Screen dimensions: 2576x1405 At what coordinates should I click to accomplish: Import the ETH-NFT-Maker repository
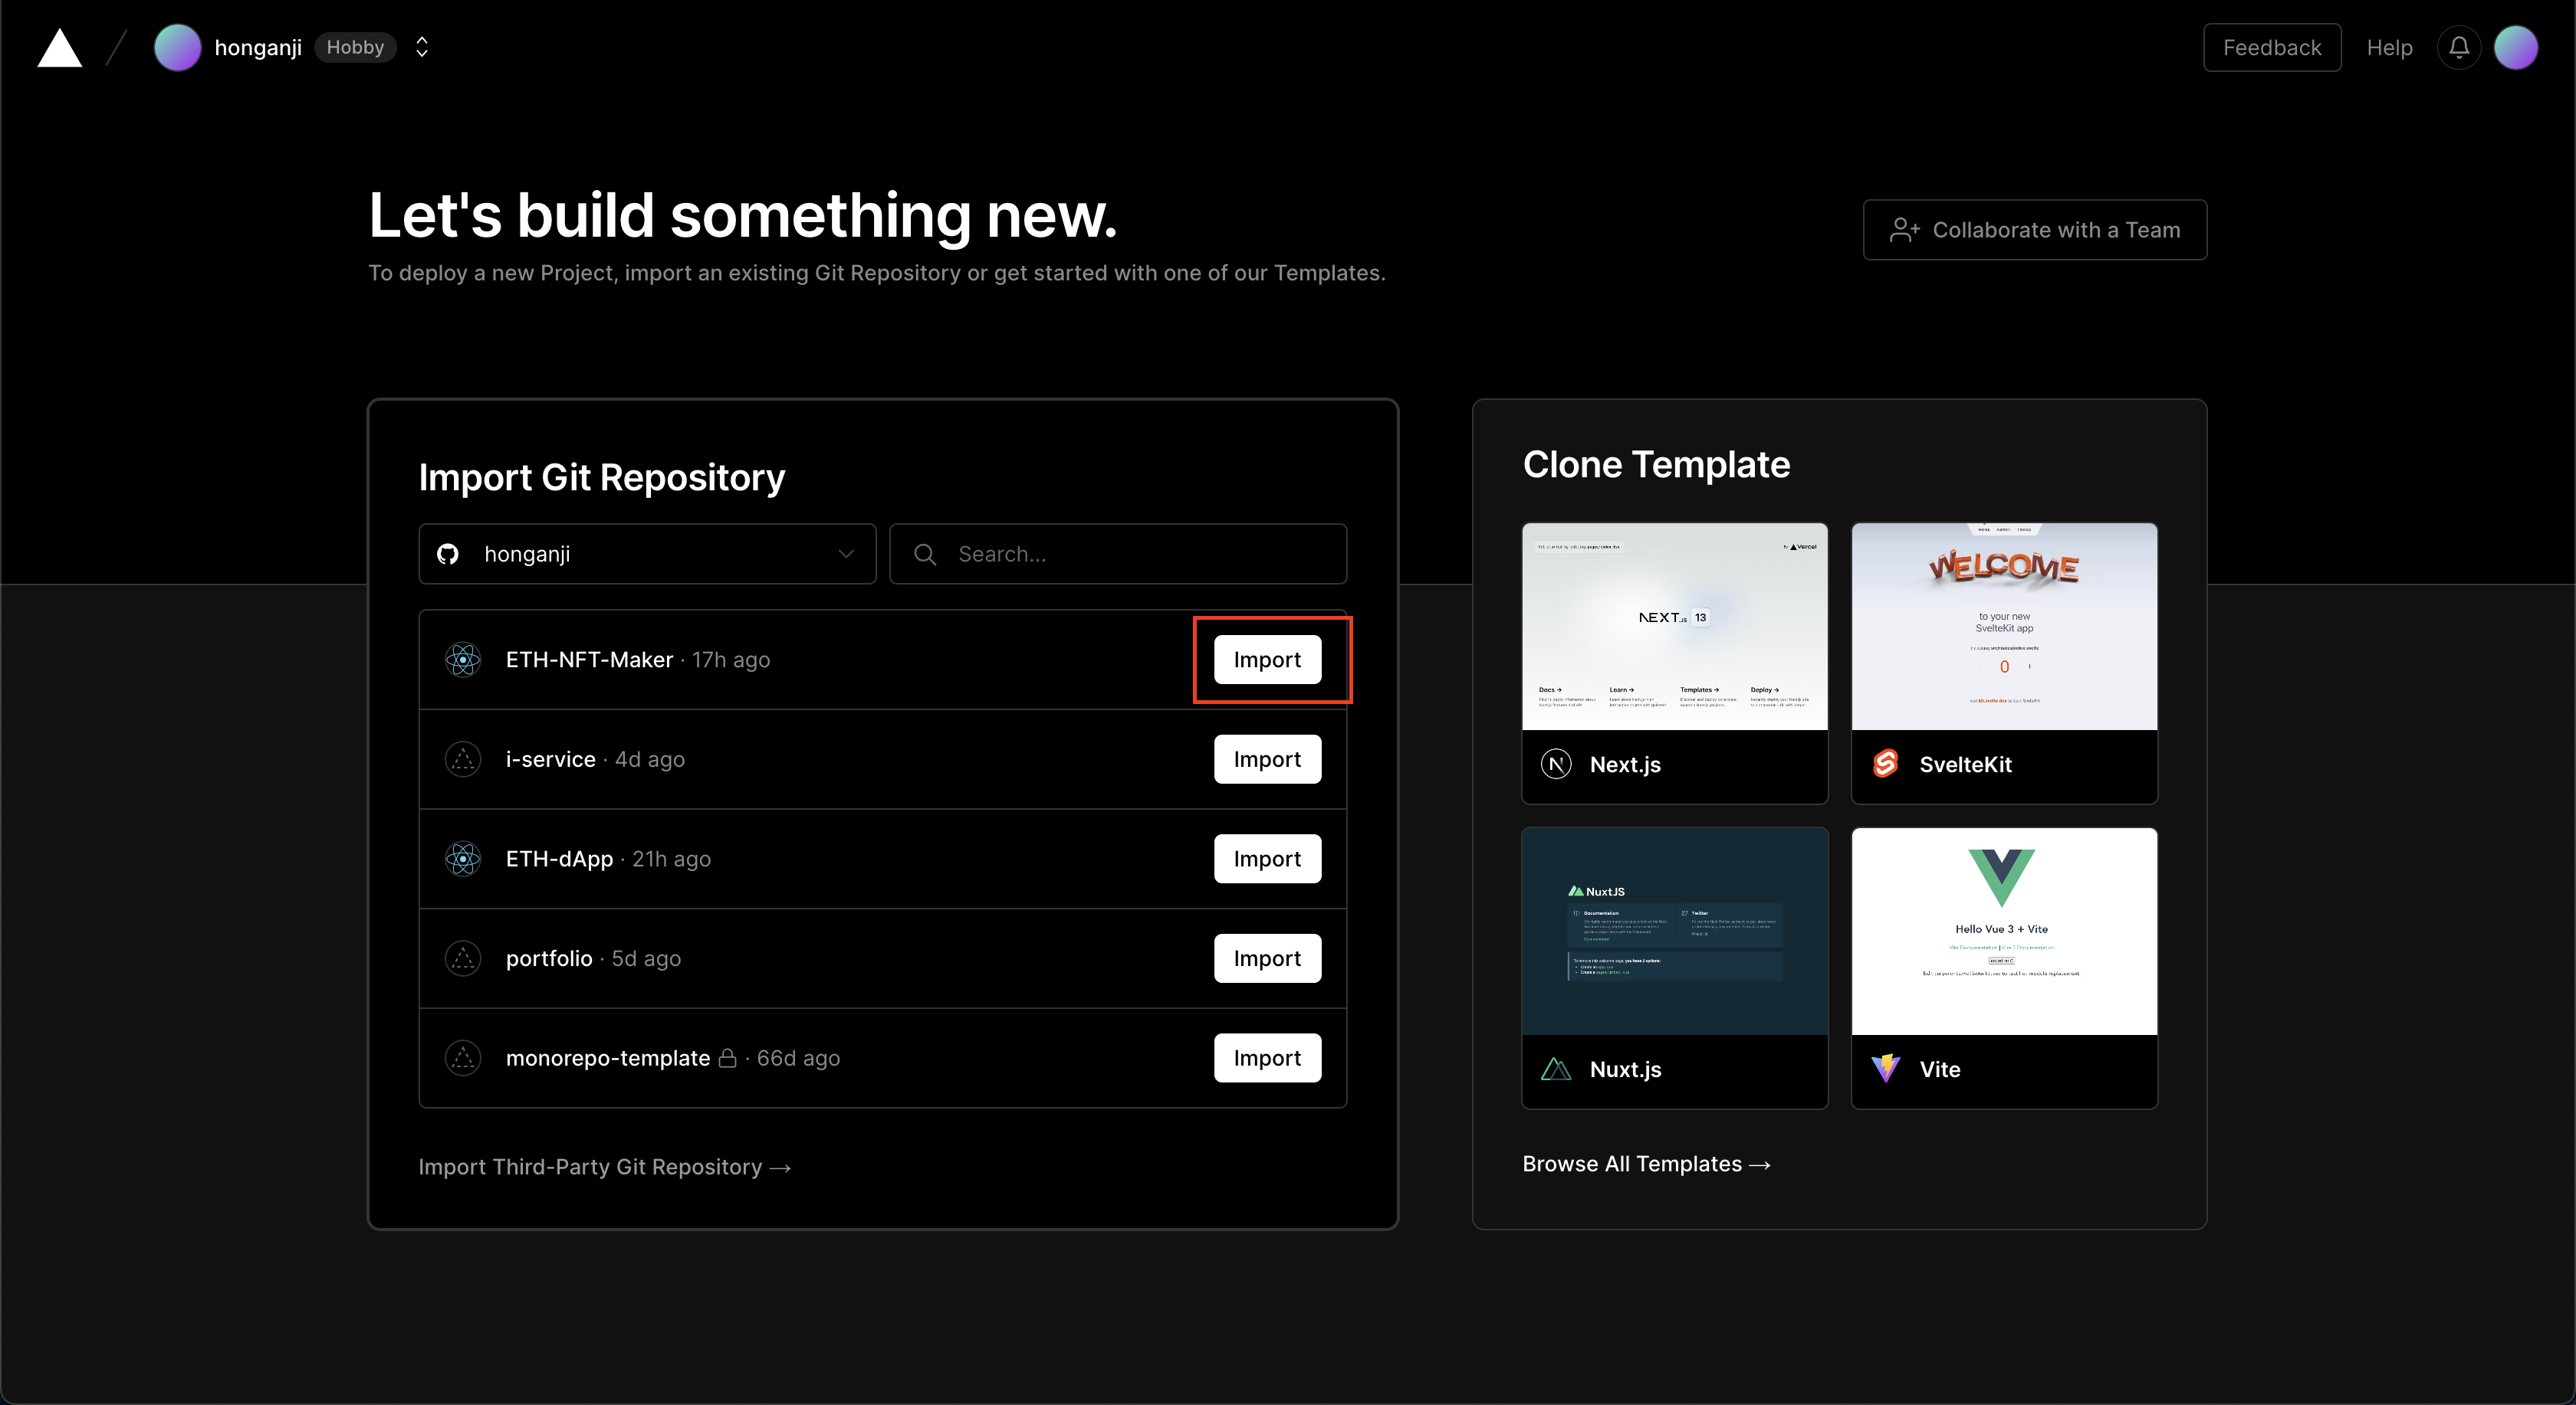click(1267, 660)
